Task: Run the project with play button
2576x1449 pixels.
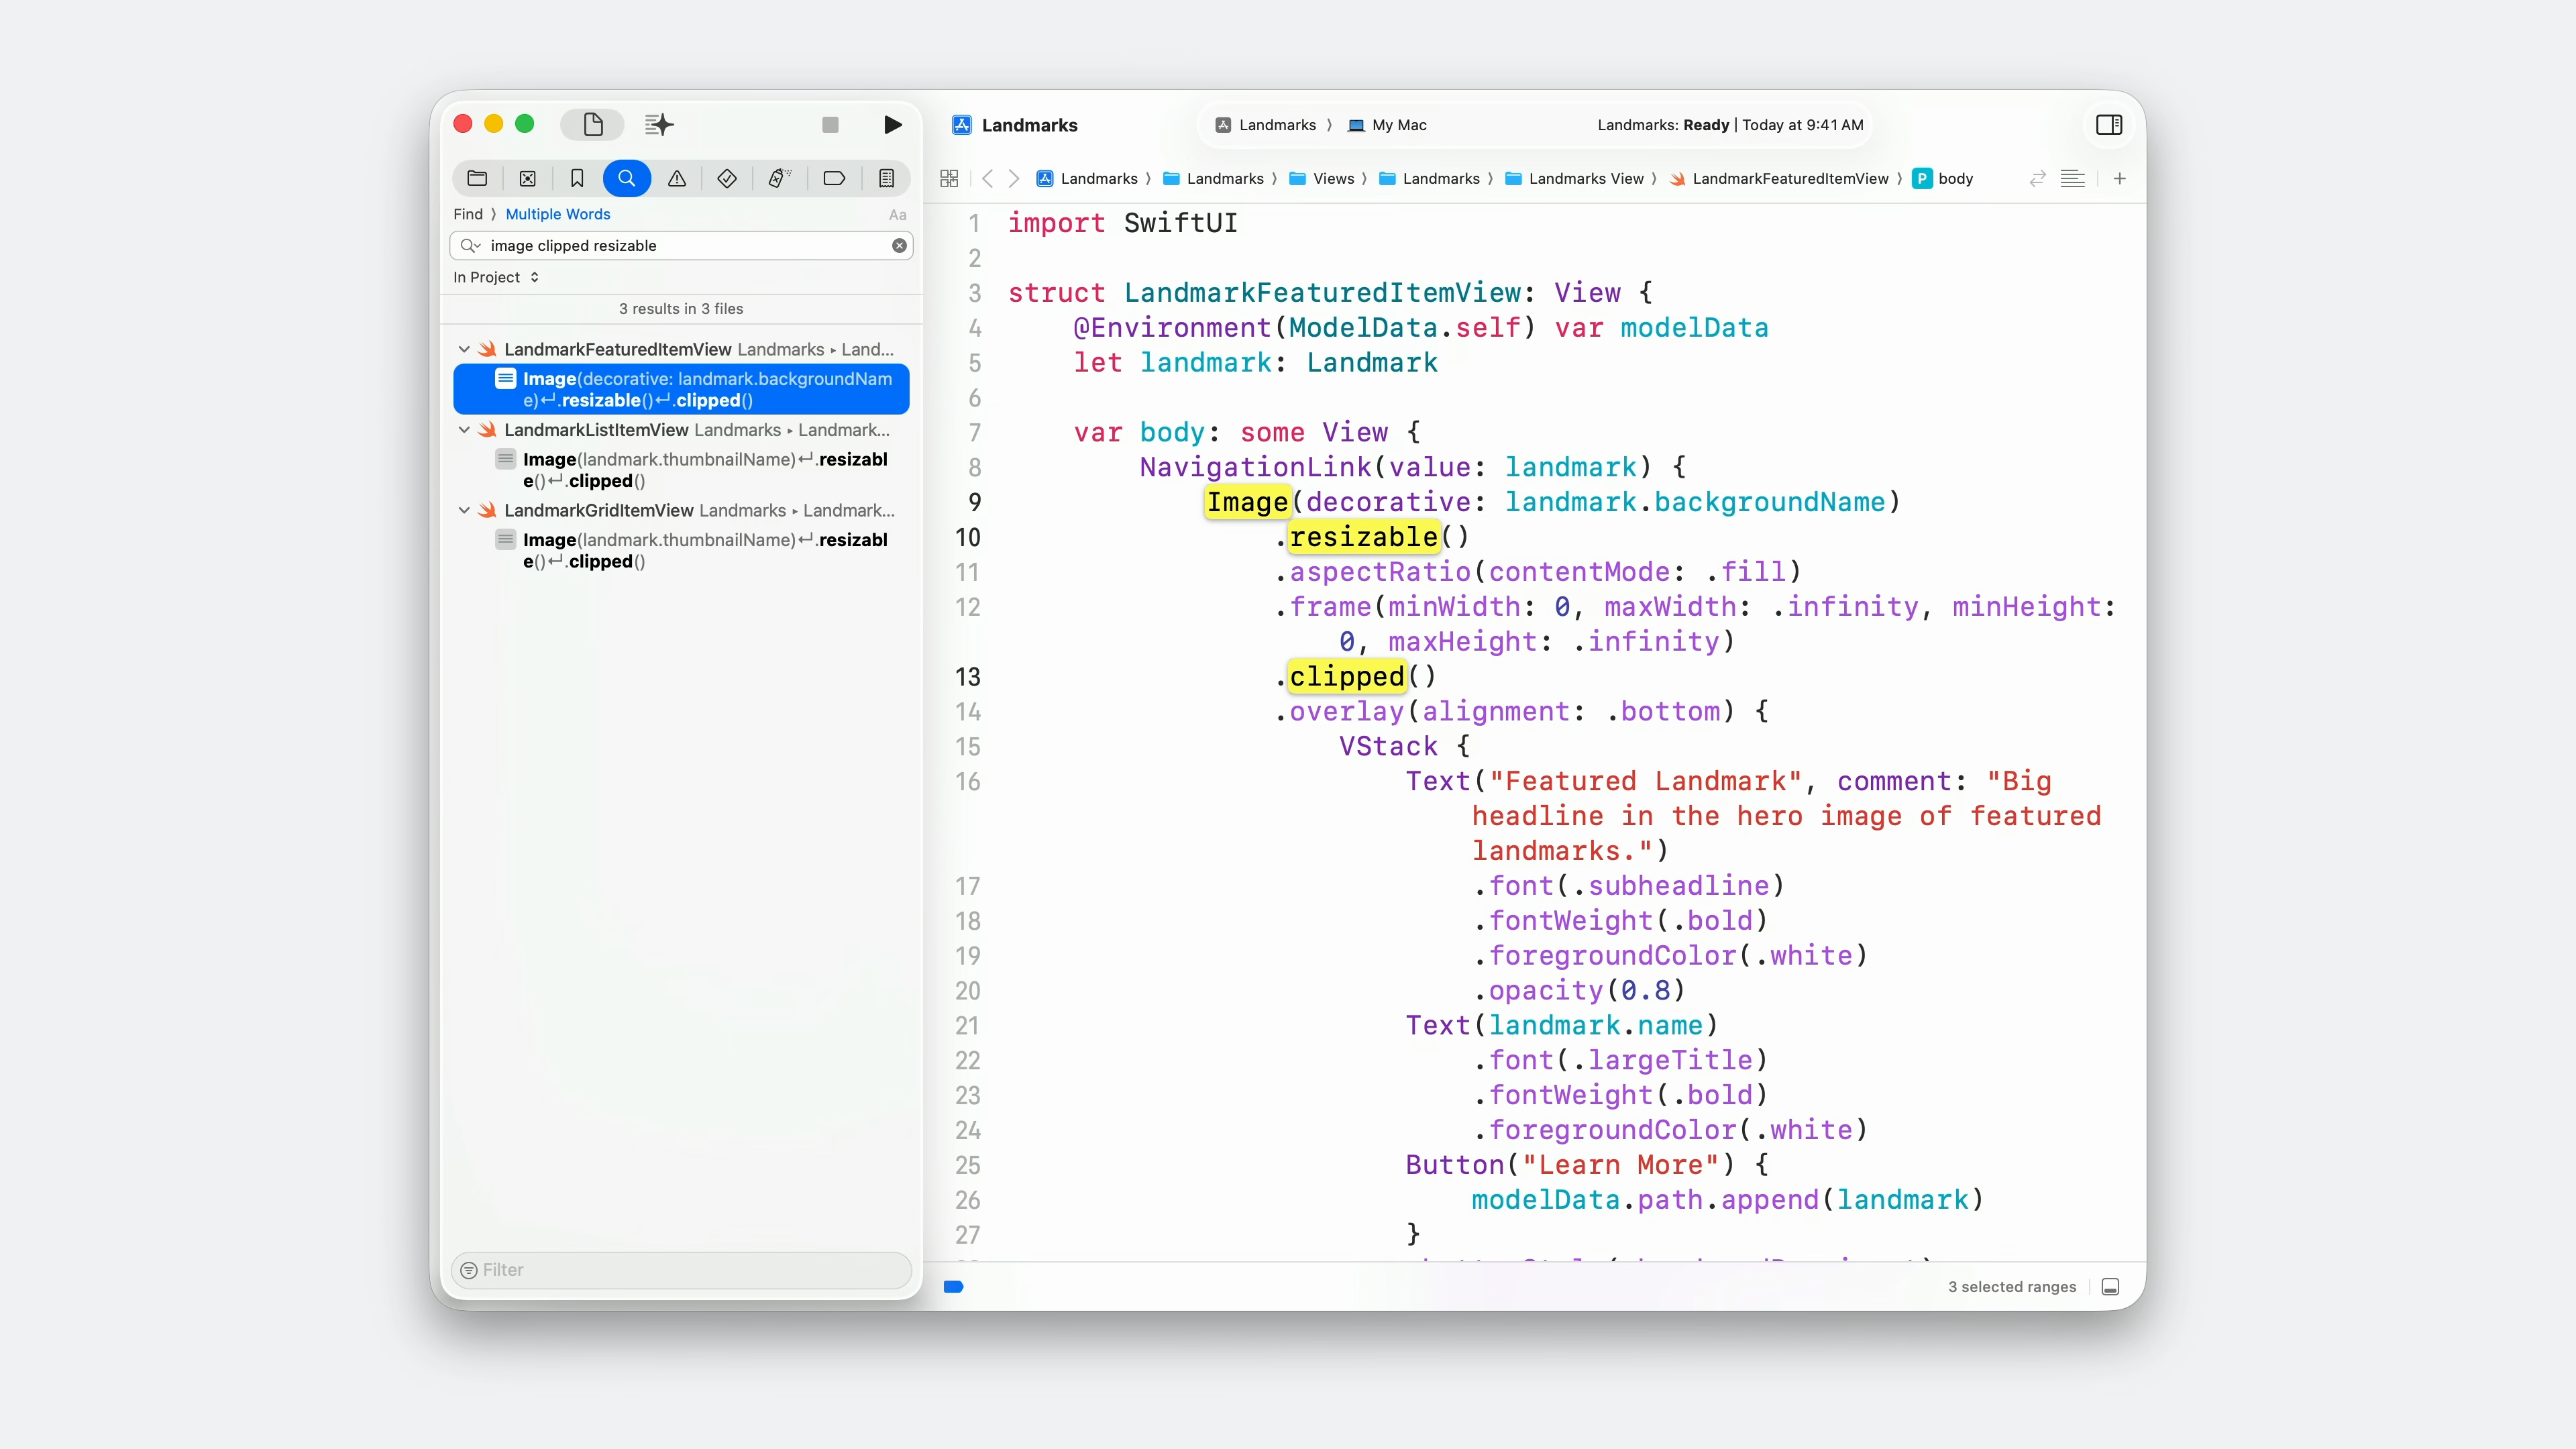Action: coord(893,124)
